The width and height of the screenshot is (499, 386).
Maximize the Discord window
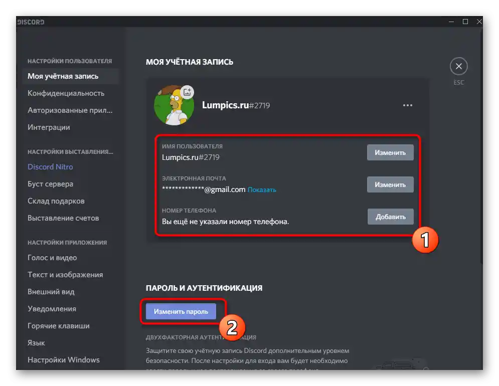click(x=465, y=22)
